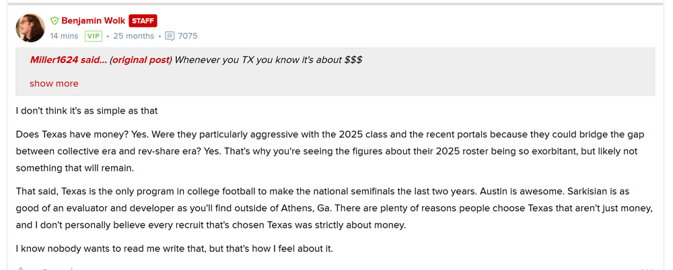
Task: Click the 7075 post count number
Action: click(x=188, y=36)
